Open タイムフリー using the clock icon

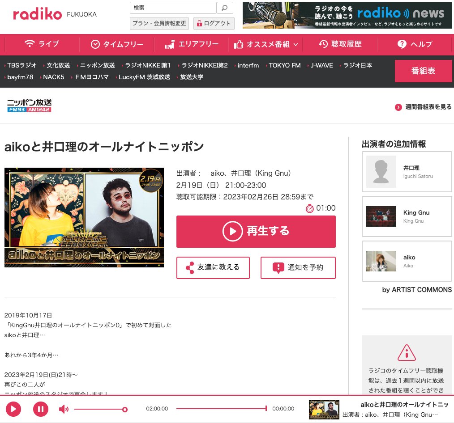(95, 44)
